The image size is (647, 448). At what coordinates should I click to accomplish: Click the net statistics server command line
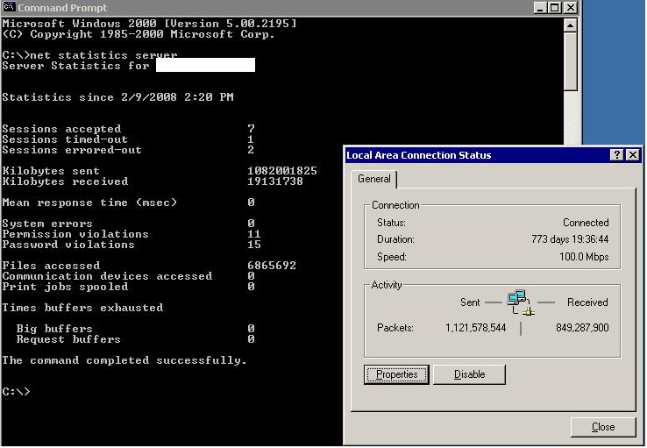pyautogui.click(x=90, y=55)
